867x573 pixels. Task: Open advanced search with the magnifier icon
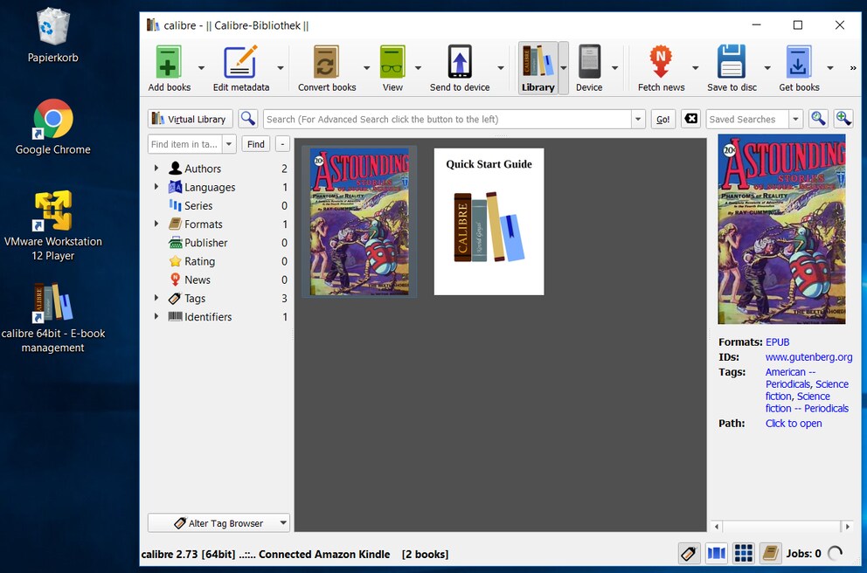(x=248, y=119)
